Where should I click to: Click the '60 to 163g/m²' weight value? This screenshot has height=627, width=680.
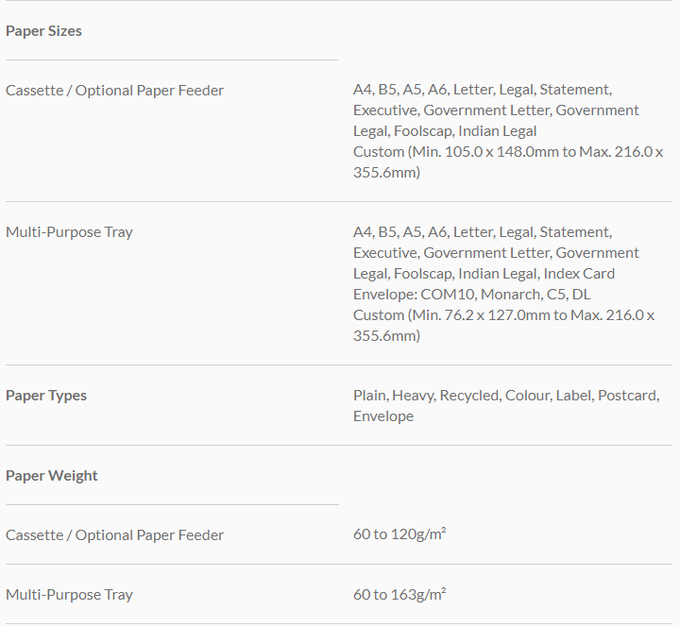tap(399, 595)
